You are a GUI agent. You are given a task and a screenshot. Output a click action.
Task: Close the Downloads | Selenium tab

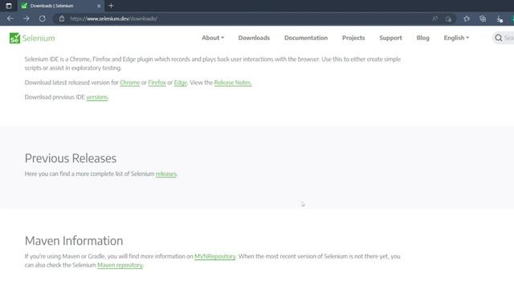click(x=99, y=6)
